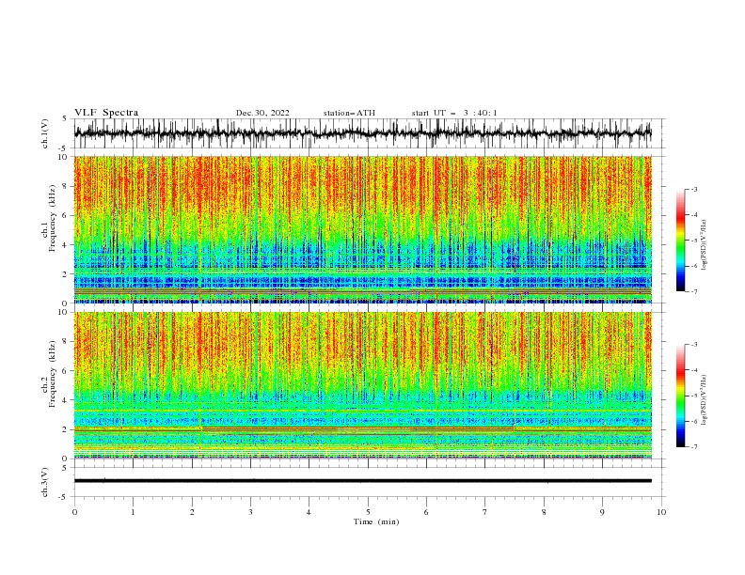This screenshot has width=745, height=575.
Task: Click time axis tick label "3"
Action: point(250,512)
